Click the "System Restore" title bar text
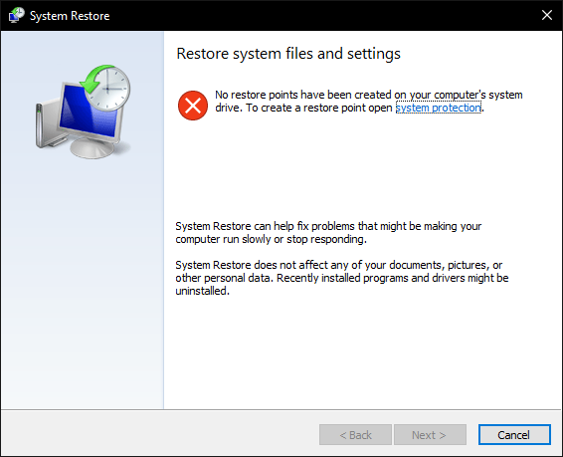 pyautogui.click(x=70, y=16)
